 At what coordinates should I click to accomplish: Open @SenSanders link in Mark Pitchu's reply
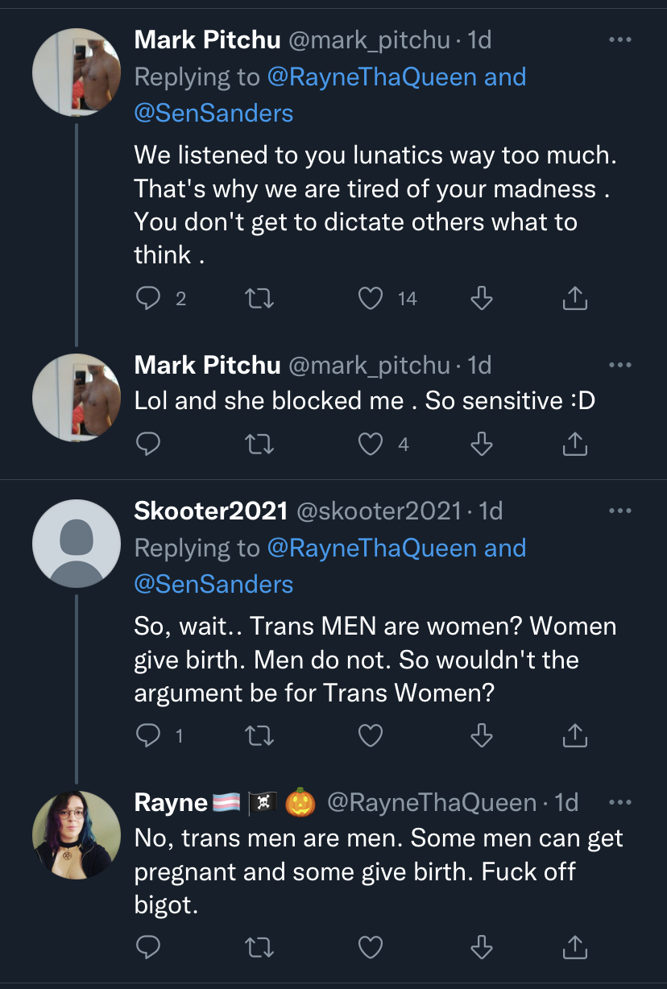213,113
